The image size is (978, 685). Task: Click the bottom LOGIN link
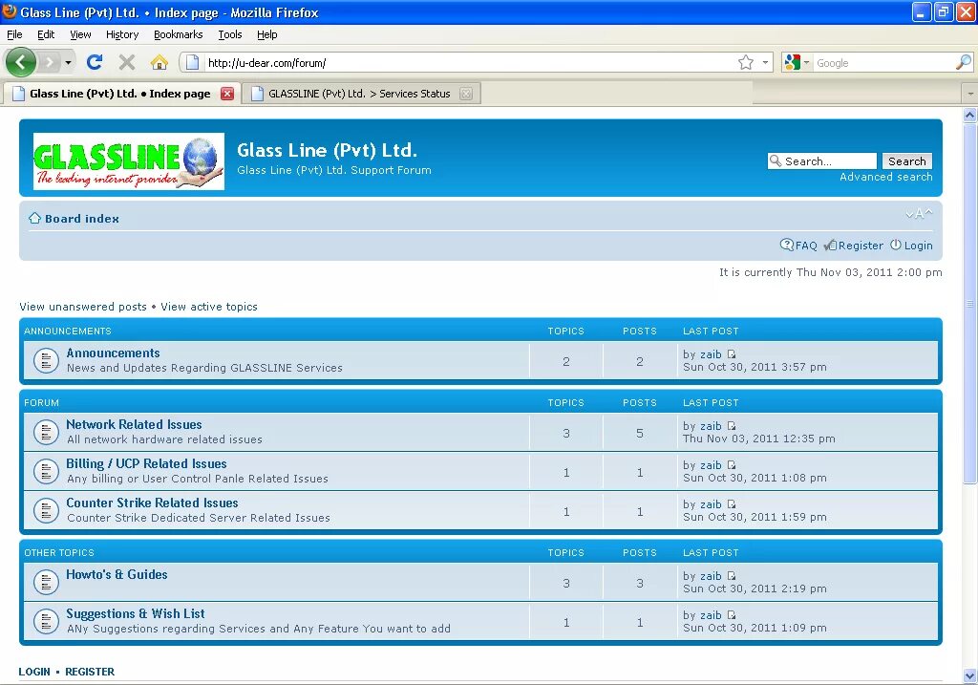pos(34,672)
